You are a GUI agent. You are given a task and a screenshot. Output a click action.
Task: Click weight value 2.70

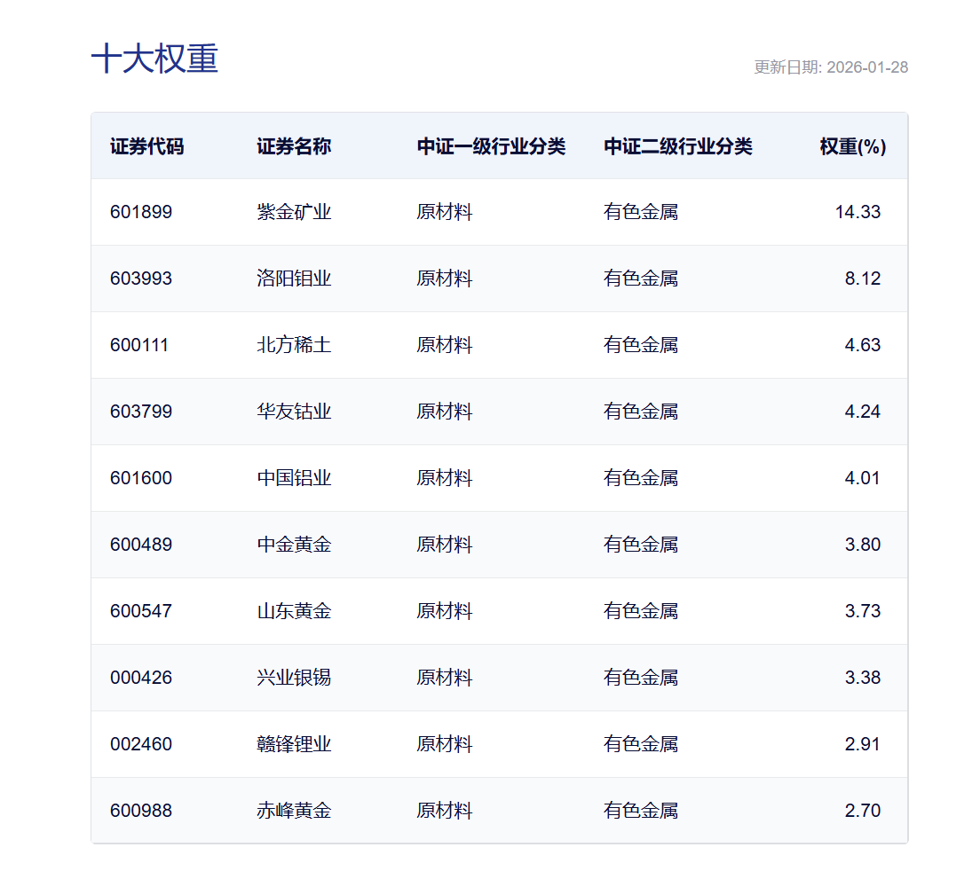pyautogui.click(x=863, y=811)
